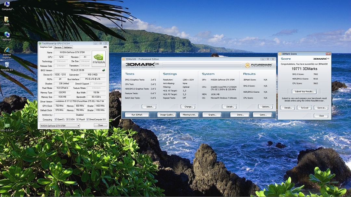Open Image Quality... in 3DMark06

coord(167,115)
